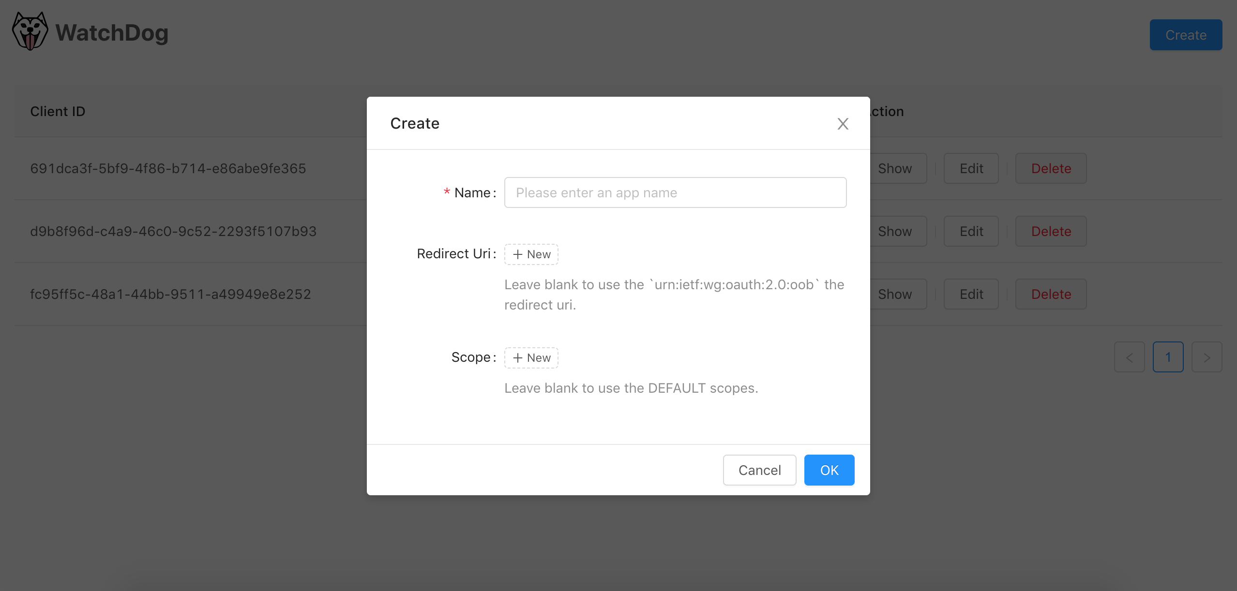Confirm the dialog with OK

pyautogui.click(x=829, y=470)
